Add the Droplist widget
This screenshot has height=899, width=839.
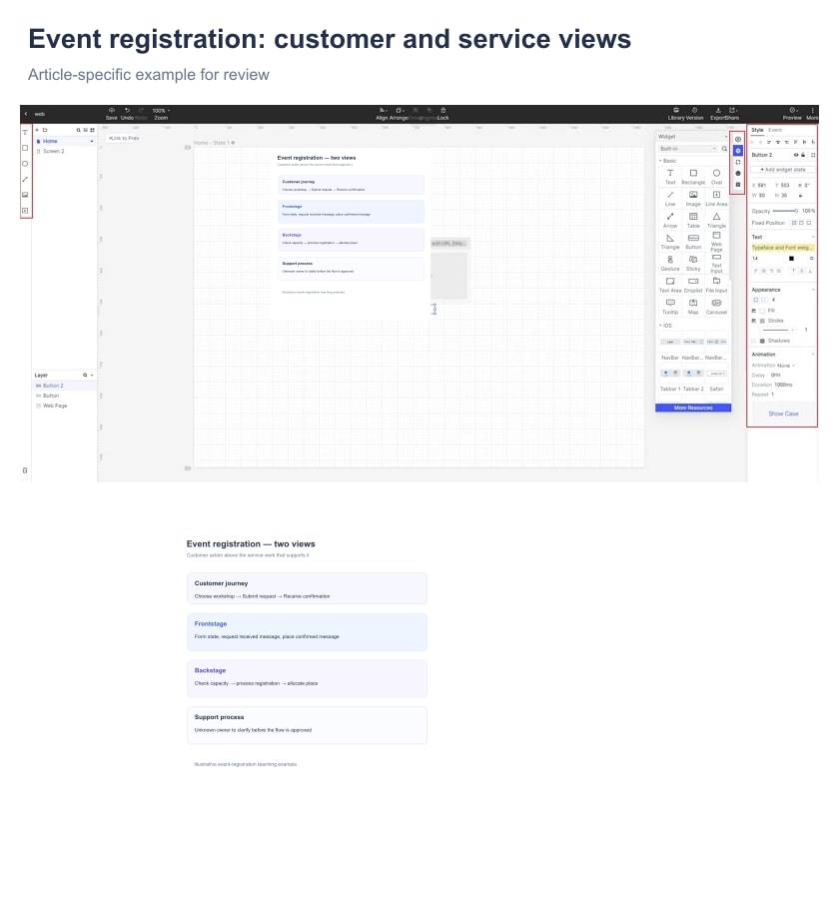click(x=693, y=285)
